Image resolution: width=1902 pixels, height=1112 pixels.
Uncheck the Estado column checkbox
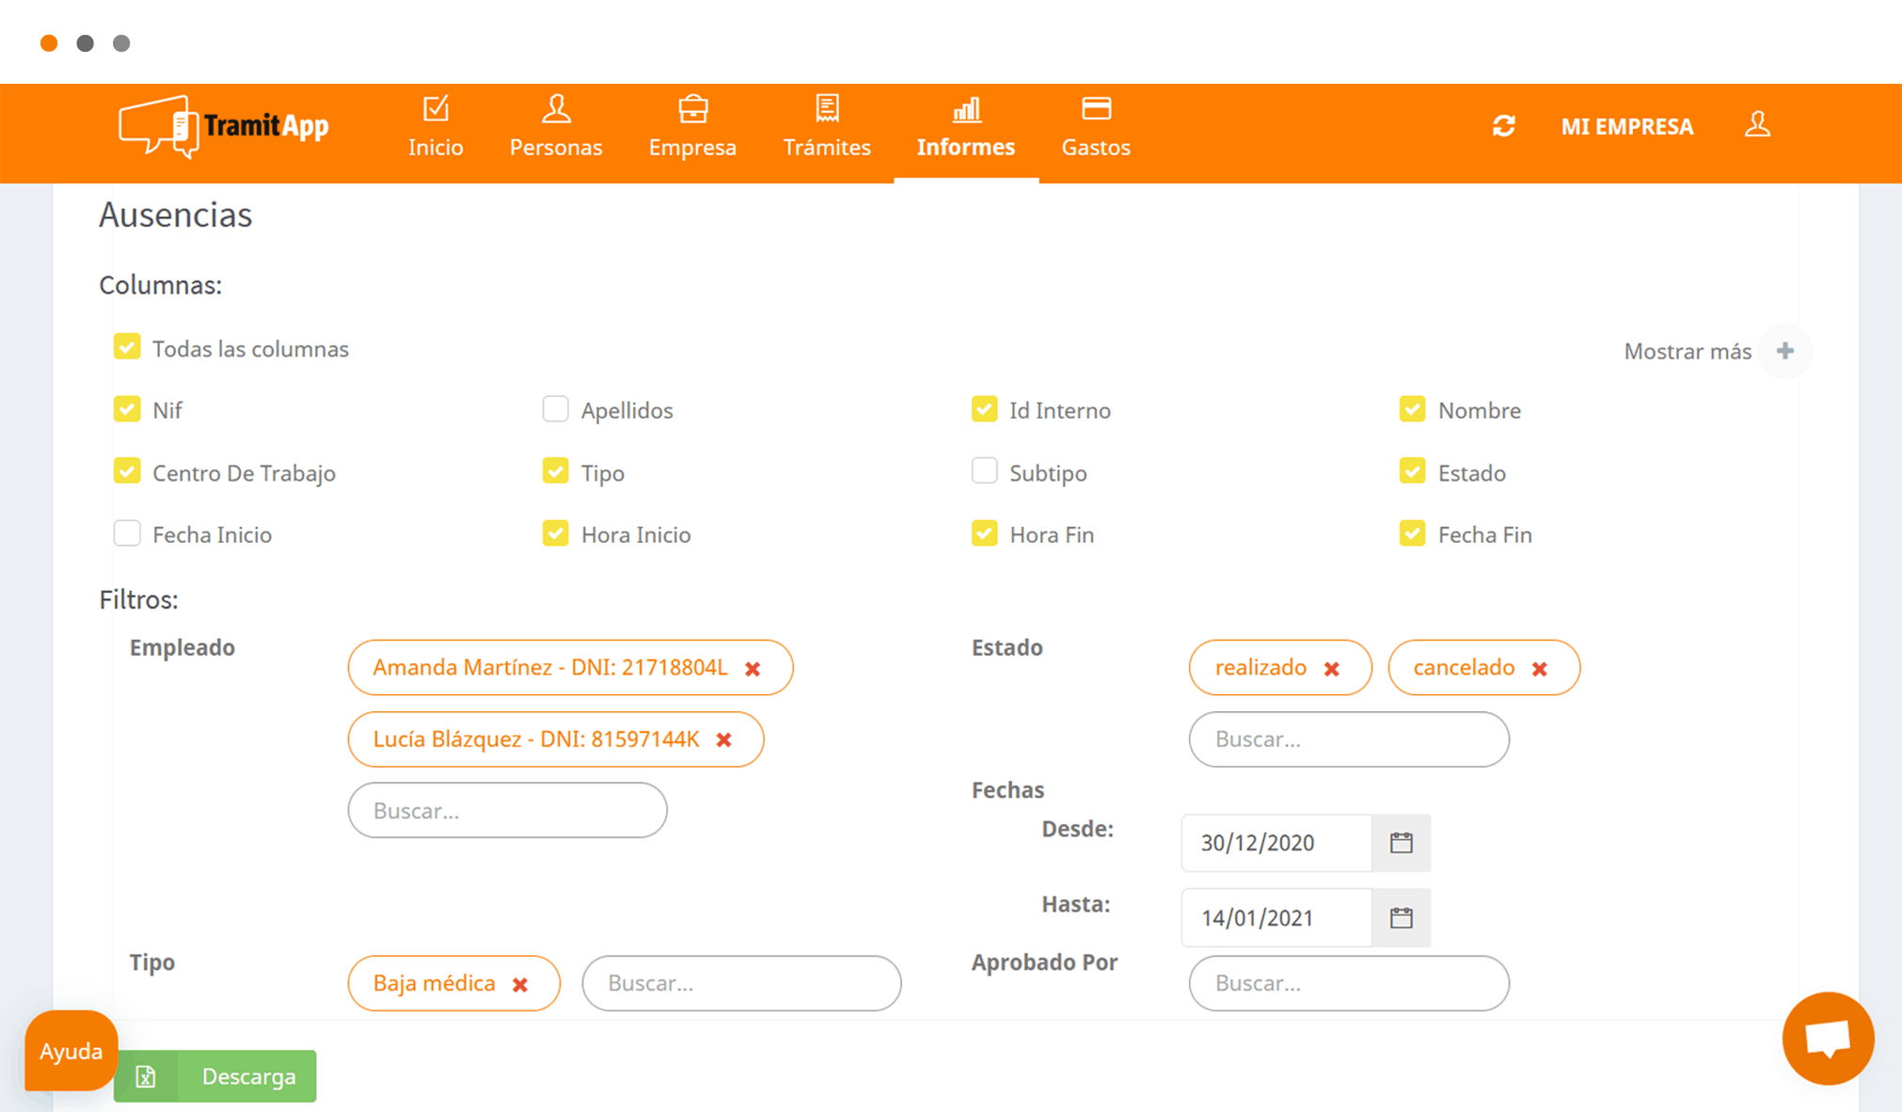[x=1412, y=471]
